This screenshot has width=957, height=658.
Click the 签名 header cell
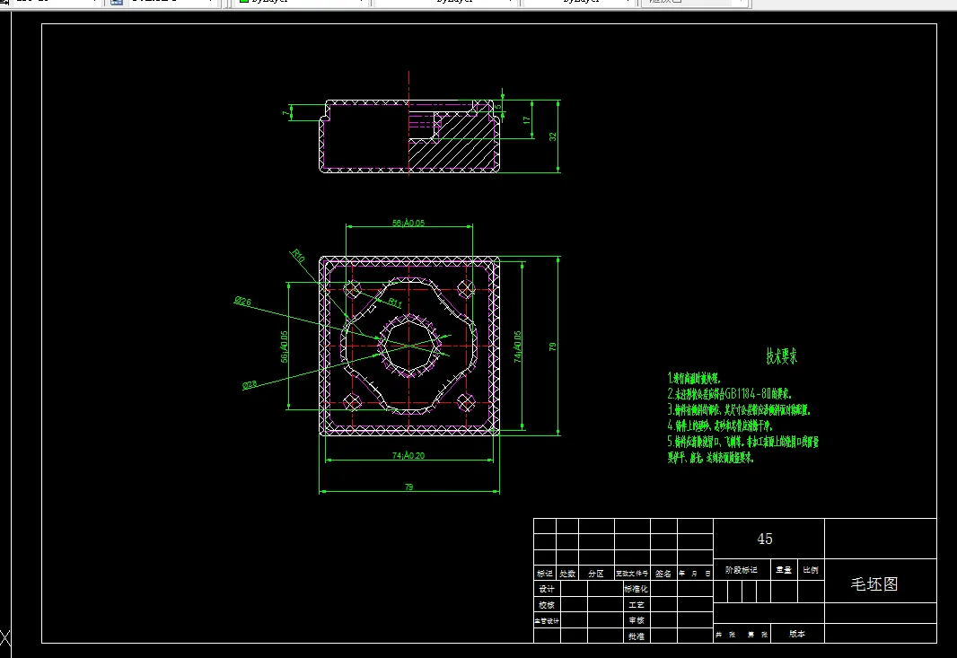click(x=663, y=574)
